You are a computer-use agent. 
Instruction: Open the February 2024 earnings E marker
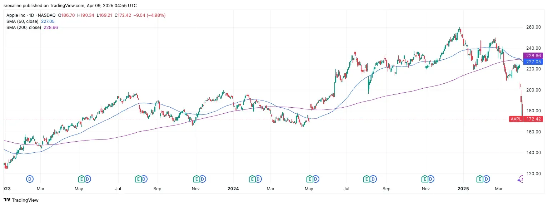[252, 178]
